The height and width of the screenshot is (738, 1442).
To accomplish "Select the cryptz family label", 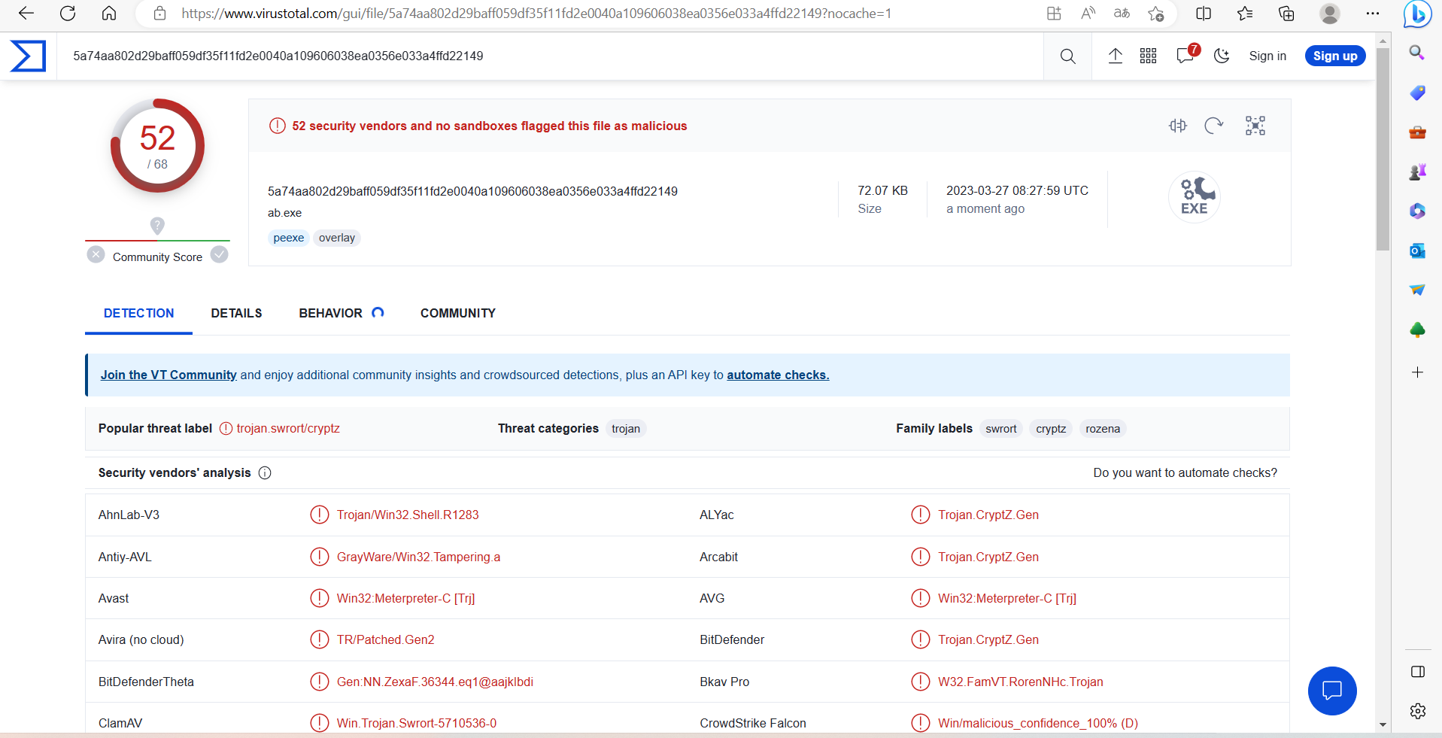I will pos(1051,429).
